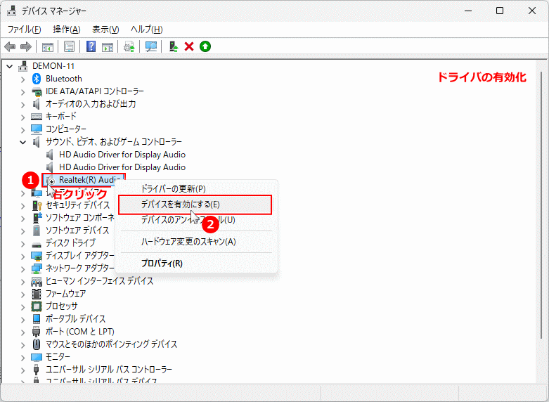Click the キーボード keyboard icon
549x402 pixels.
[37, 117]
